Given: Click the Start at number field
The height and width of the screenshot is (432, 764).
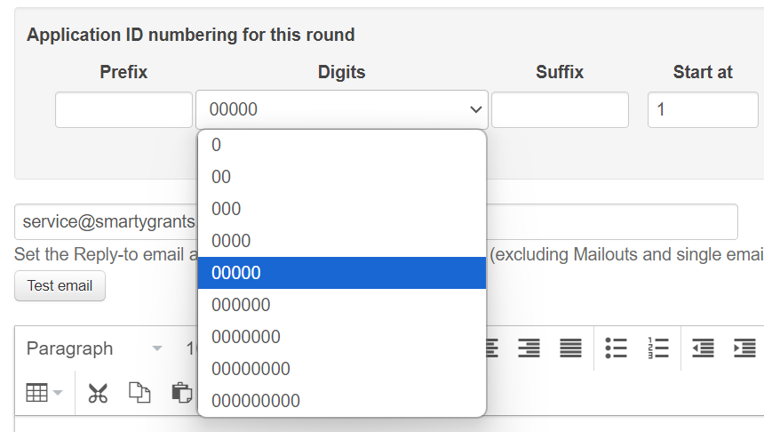Looking at the screenshot, I should 702,109.
